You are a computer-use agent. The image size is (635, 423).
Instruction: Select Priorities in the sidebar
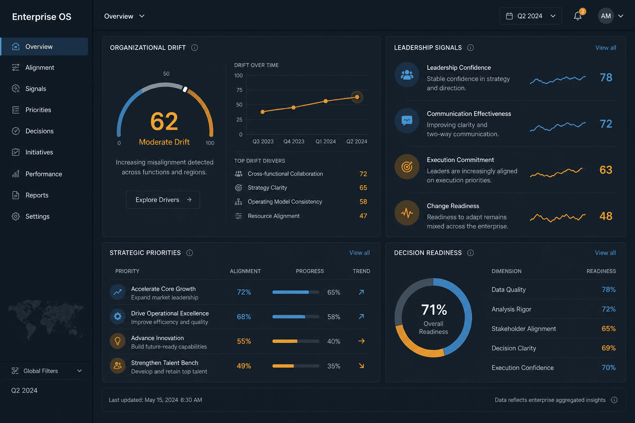45,110
